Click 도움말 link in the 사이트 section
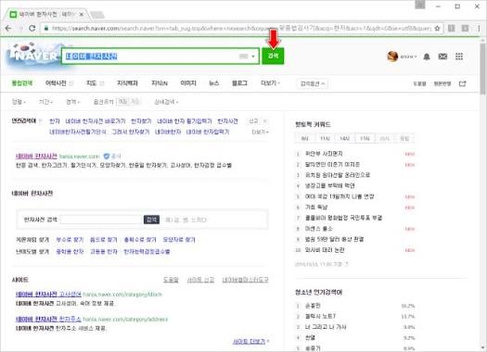487x352 pixels. click(x=171, y=280)
